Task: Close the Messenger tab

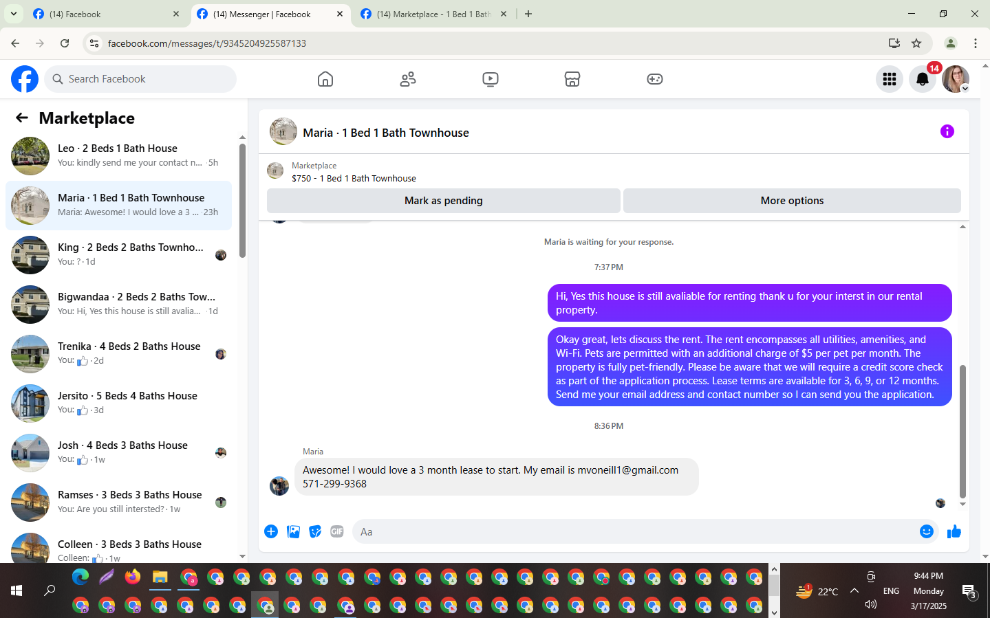Action: tap(340, 14)
